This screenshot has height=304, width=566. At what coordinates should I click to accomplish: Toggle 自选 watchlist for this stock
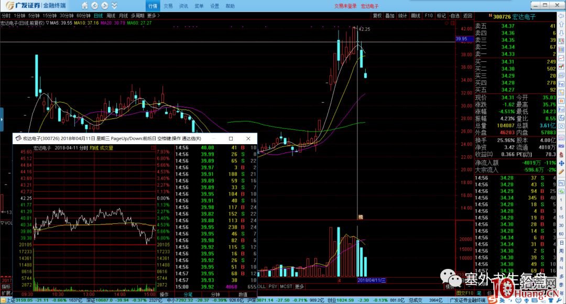pos(455,16)
